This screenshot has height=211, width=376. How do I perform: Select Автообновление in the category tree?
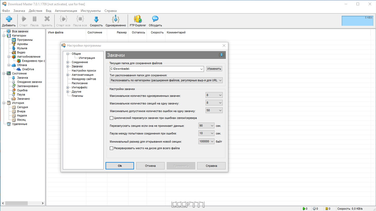tap(29, 57)
